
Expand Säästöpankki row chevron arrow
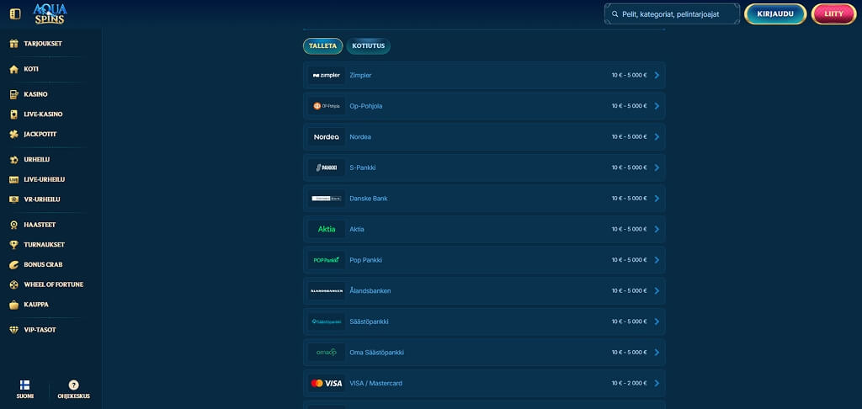(657, 321)
